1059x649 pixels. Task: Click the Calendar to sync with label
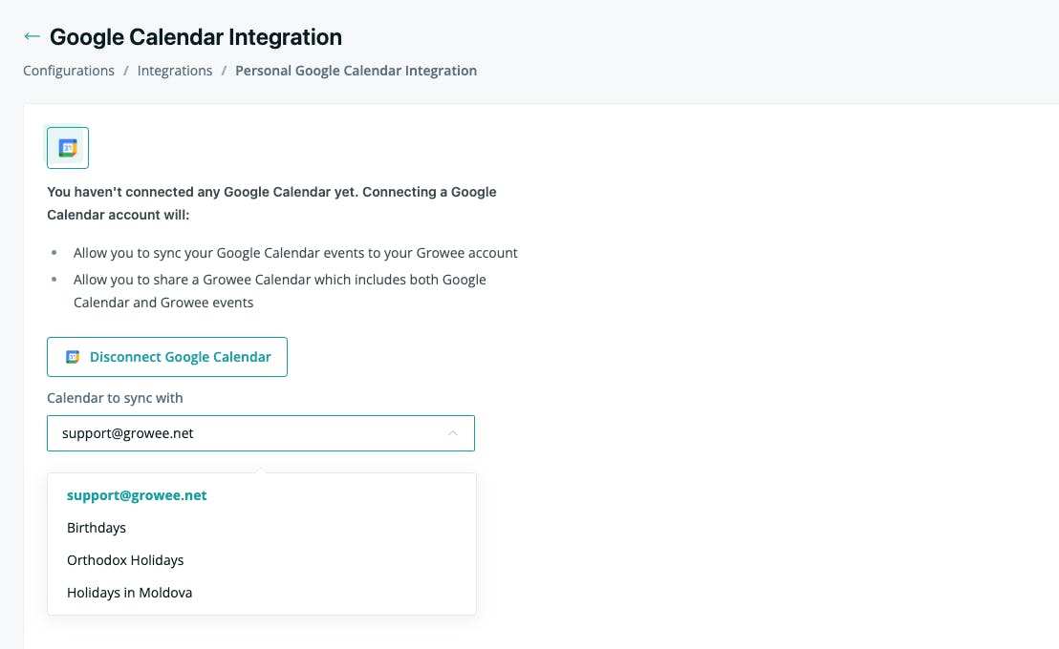115,398
